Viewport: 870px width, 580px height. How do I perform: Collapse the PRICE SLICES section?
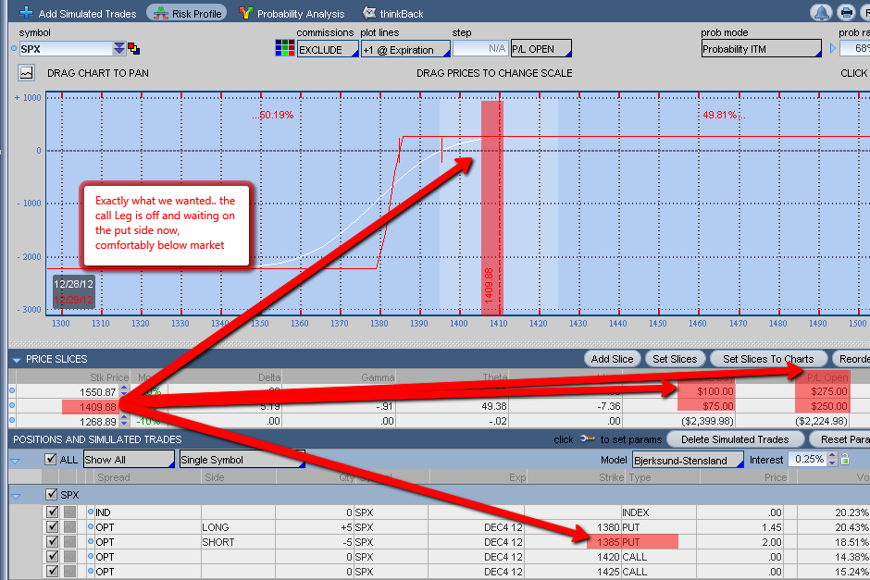(16, 359)
